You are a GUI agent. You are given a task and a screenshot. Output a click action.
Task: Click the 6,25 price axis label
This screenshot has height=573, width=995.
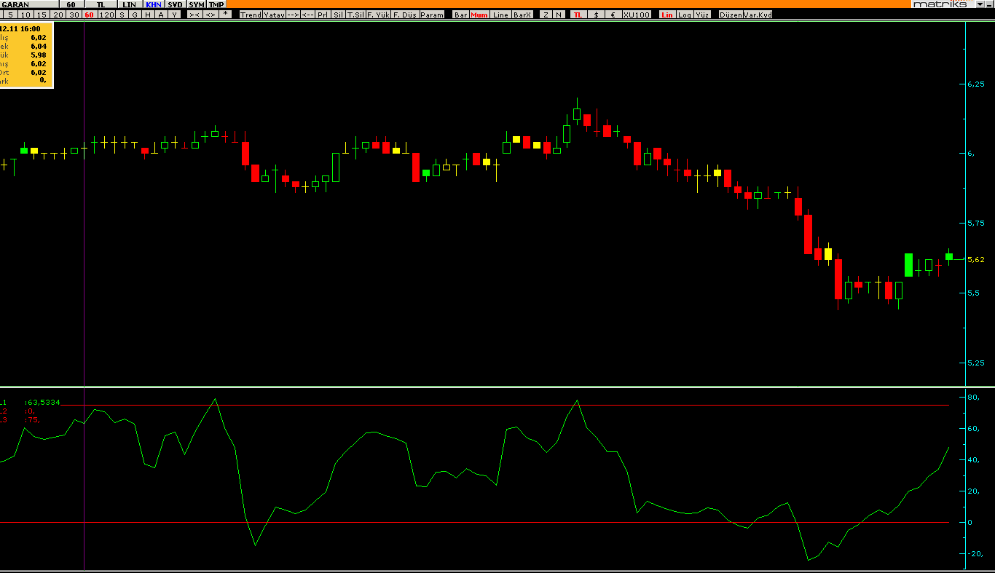pyautogui.click(x=976, y=84)
